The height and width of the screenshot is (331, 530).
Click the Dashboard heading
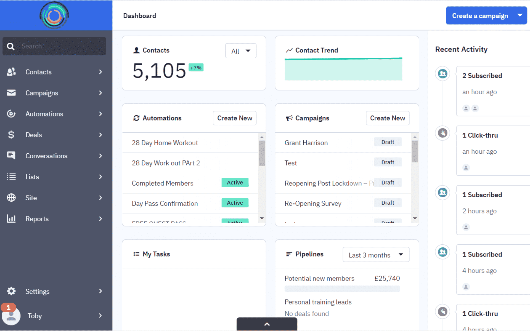(x=140, y=16)
